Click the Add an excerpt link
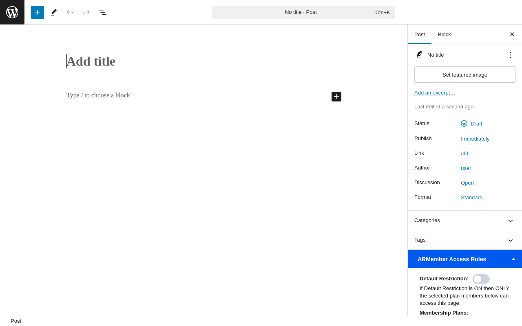Screen dimensions: 522x326 (x=435, y=93)
